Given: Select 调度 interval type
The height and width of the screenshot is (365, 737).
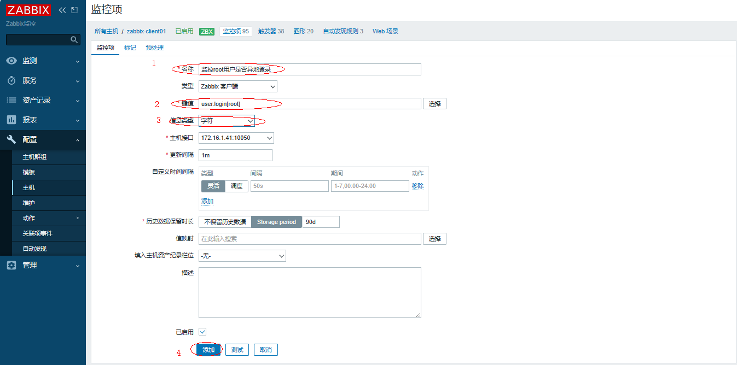Looking at the screenshot, I should click(x=236, y=186).
